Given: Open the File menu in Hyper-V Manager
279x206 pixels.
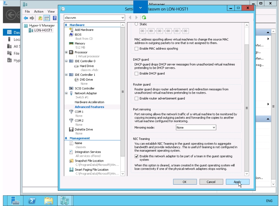Looking at the screenshot, I should 27,12.
